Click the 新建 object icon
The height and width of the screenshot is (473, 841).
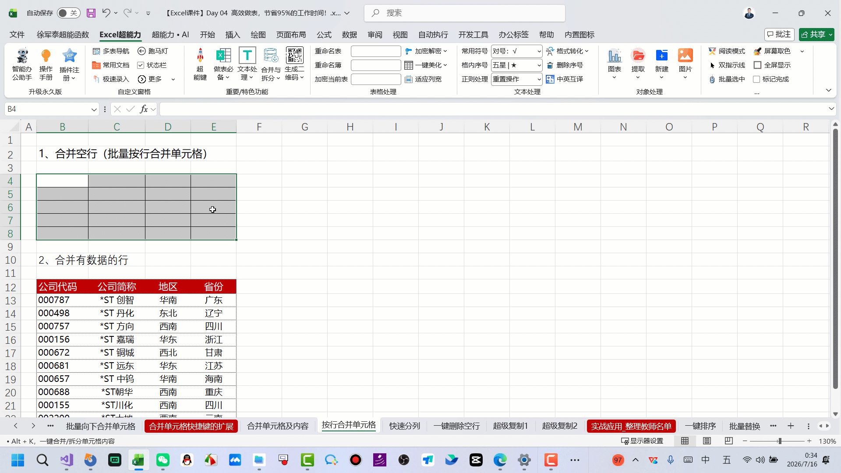coord(661,56)
